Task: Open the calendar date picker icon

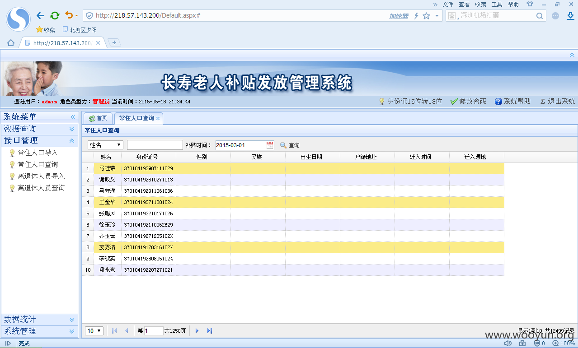Action: (270, 145)
